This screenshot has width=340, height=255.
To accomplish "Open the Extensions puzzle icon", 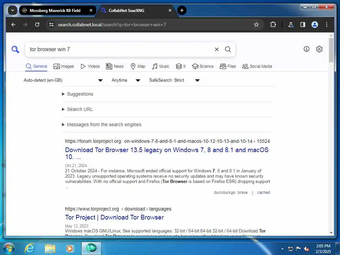I will 273,25.
